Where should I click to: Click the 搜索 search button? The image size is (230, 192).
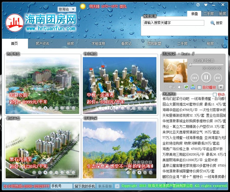click(x=217, y=23)
